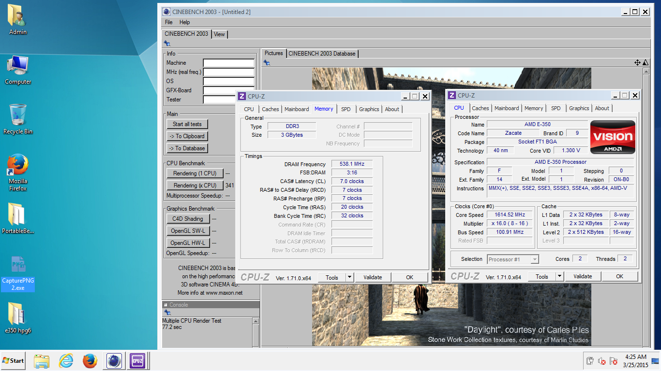Open the Mainboard tab in processor CPU-Z window
The image size is (661, 371).
507,108
